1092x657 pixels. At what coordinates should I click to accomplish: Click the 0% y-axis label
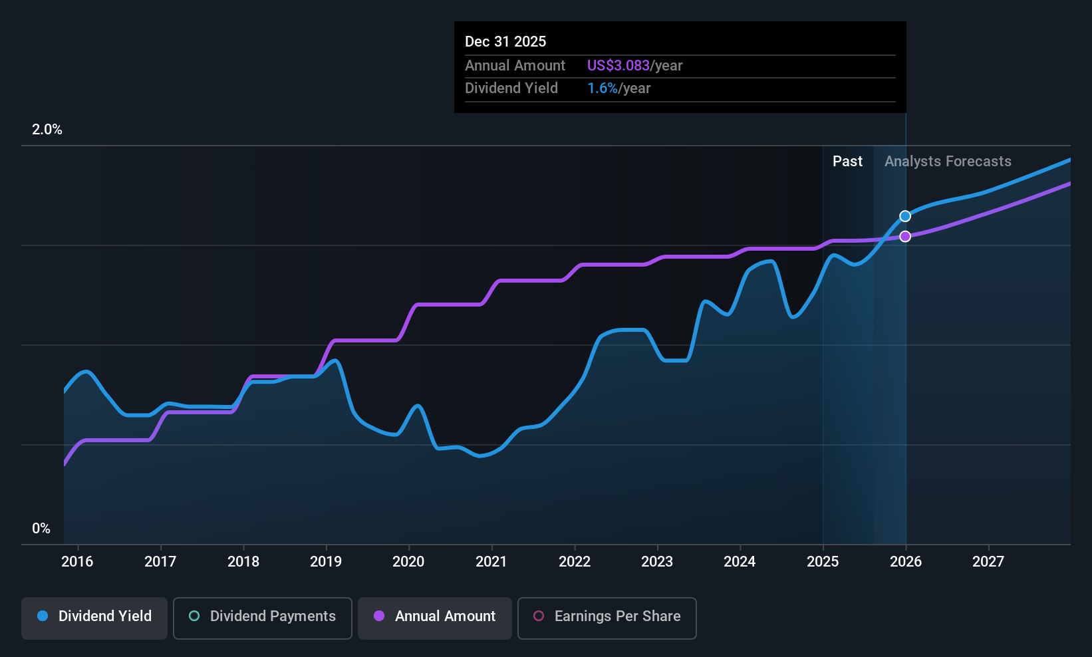click(x=41, y=529)
